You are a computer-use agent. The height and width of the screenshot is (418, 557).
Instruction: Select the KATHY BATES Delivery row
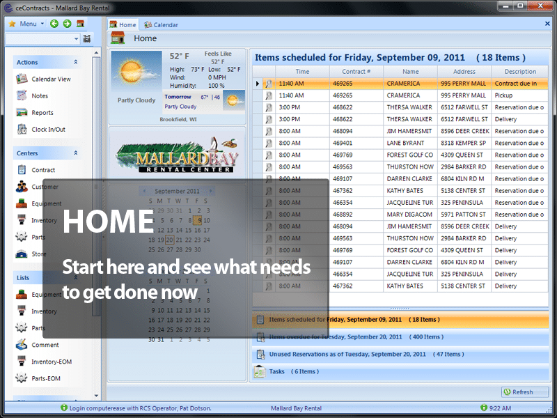click(400, 286)
